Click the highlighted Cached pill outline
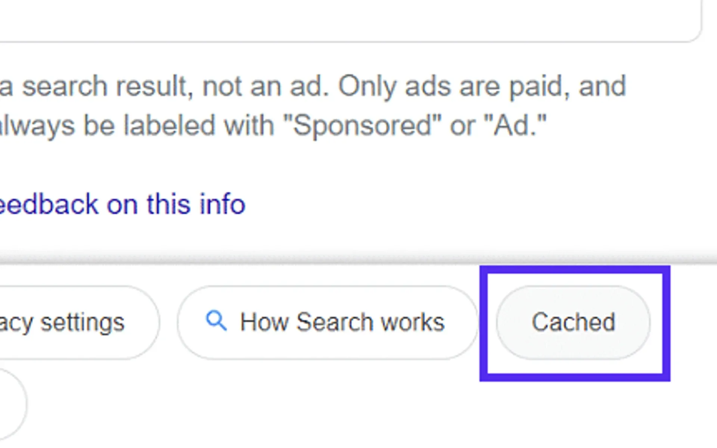Image resolution: width=717 pixels, height=448 pixels. point(573,322)
